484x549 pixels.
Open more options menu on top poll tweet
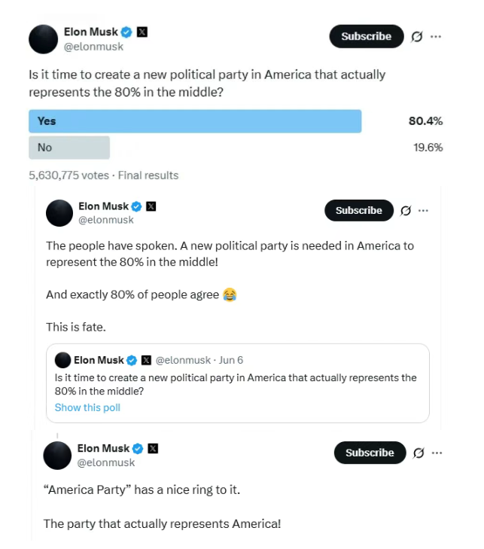436,36
